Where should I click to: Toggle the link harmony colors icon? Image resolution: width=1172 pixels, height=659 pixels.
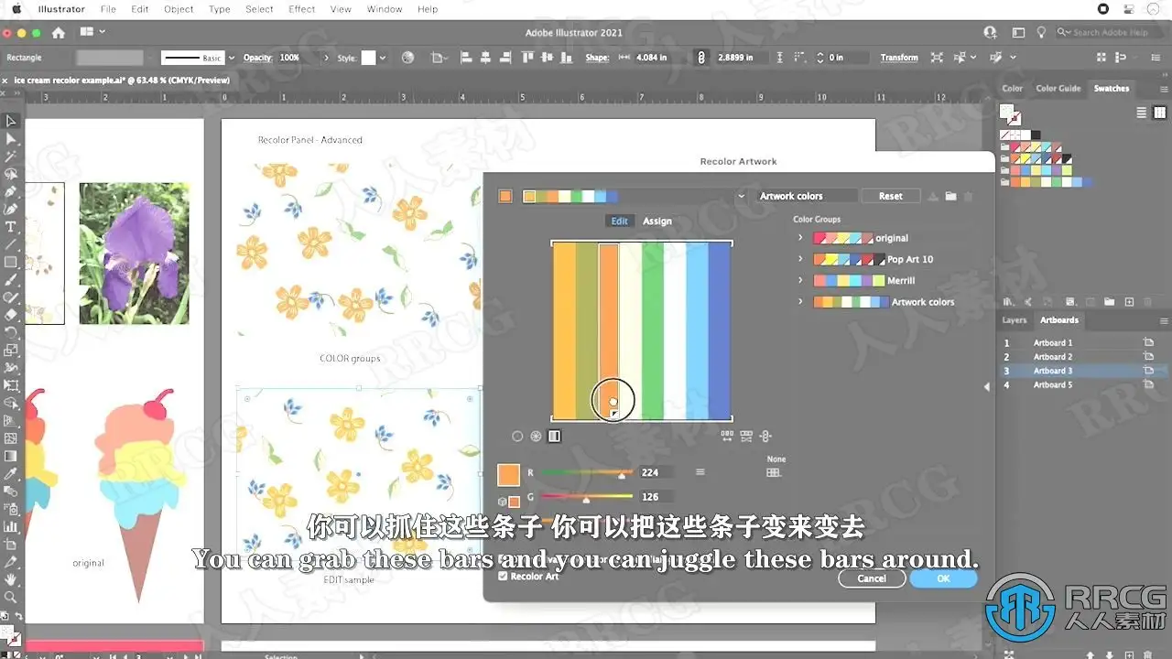(x=765, y=437)
